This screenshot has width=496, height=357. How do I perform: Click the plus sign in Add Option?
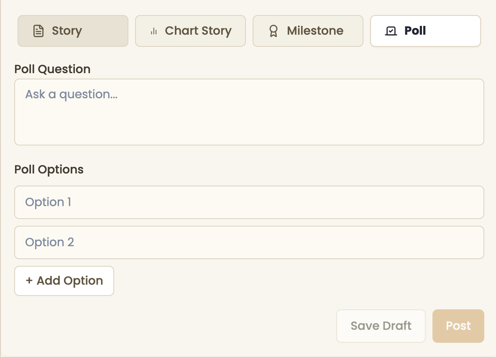(x=29, y=281)
